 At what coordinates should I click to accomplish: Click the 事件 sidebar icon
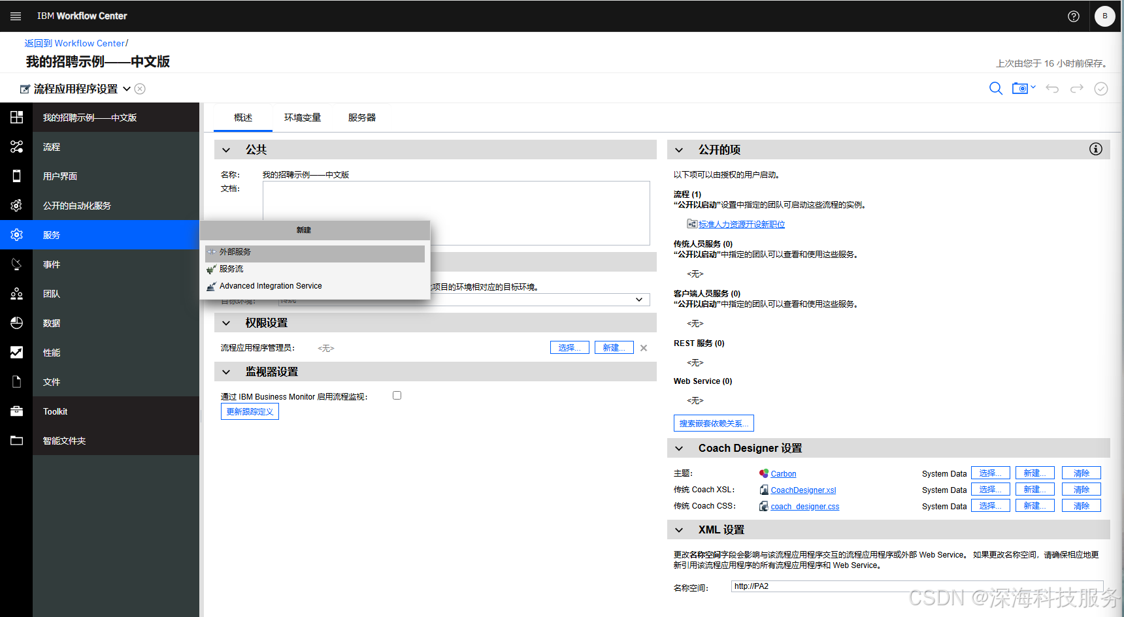16,264
